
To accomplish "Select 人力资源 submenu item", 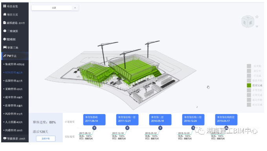I will (15, 122).
